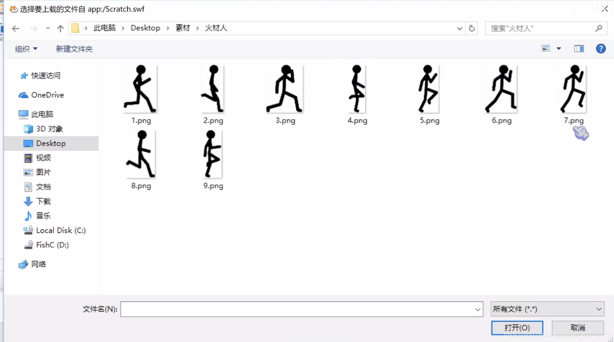Viewport: 614px width, 342px height.
Task: Select the 2.png stick figure thumbnail
Action: tap(213, 89)
